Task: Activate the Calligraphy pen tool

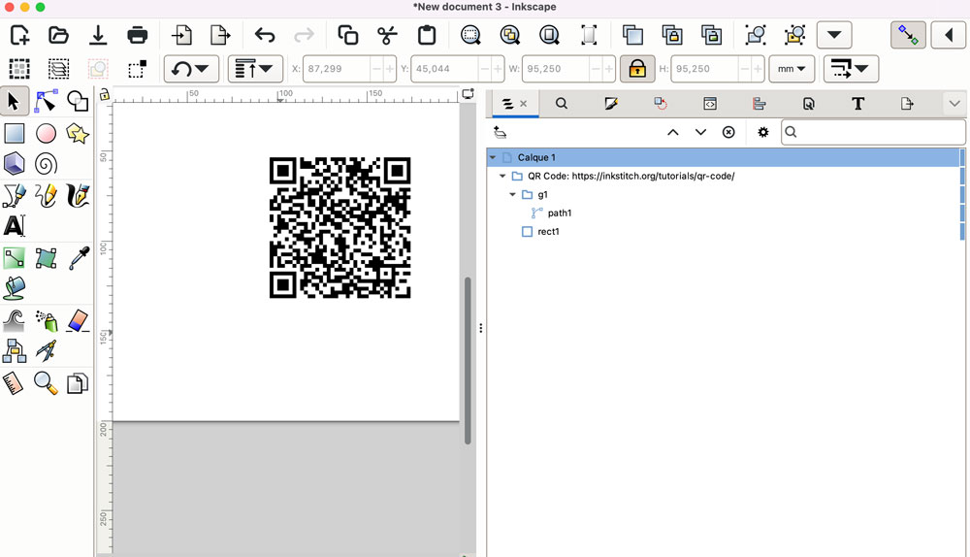Action: pos(78,195)
